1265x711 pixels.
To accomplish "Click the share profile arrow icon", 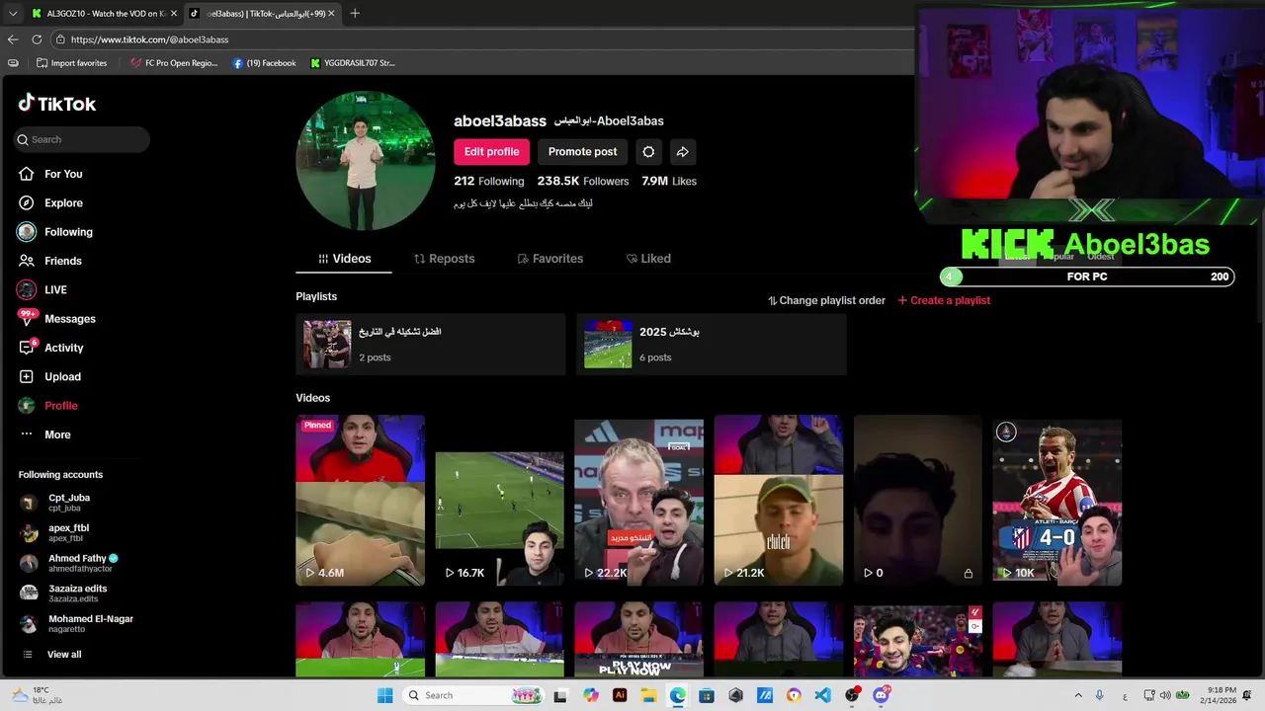I will [682, 152].
